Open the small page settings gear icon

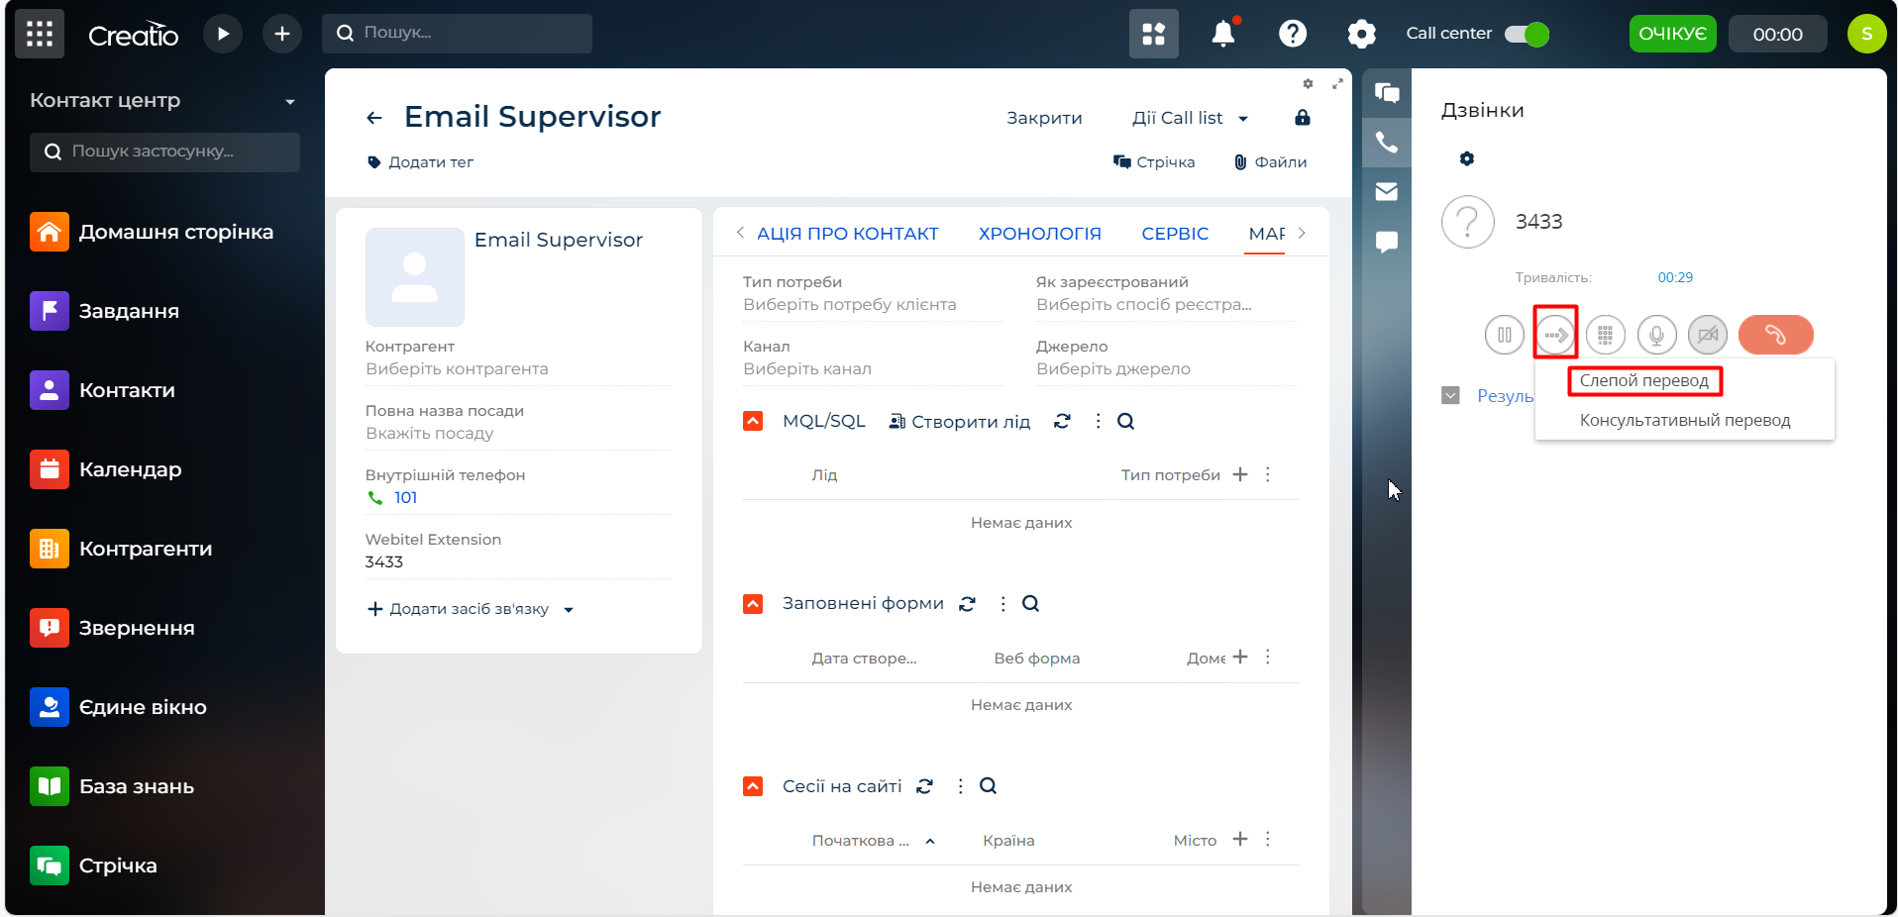coord(1308,84)
